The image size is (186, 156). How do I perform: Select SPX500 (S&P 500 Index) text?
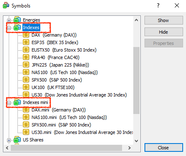(x=57, y=80)
